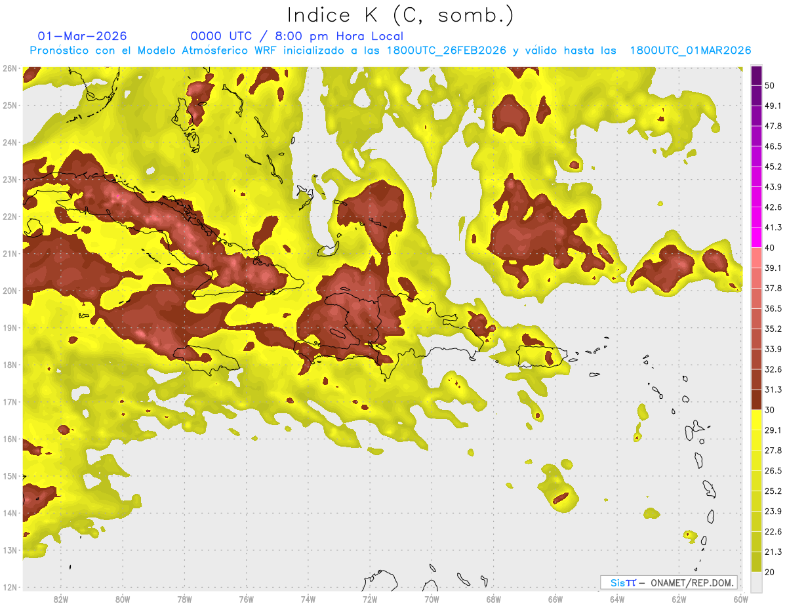Viewport: 787px width, 608px height.
Task: Click the colorbar value '20'
Action: click(x=770, y=572)
